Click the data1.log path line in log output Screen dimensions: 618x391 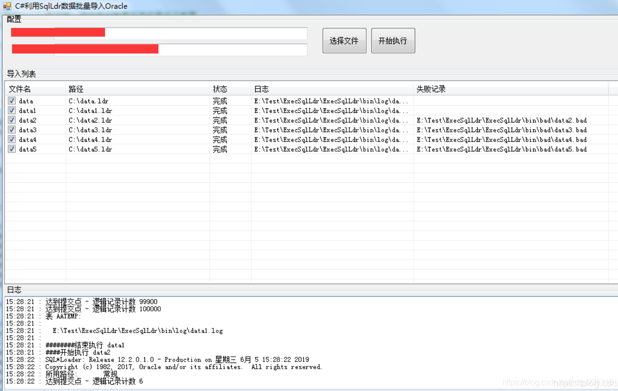(138, 331)
